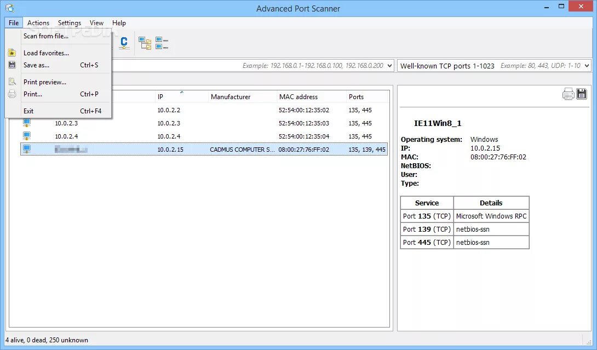Click Microsoft Windows RPC details cell
The width and height of the screenshot is (597, 350).
pos(491,216)
